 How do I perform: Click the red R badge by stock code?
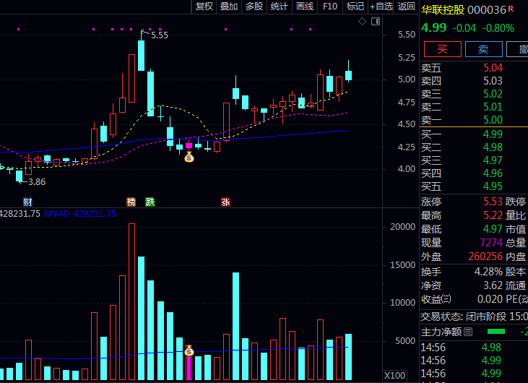coord(511,9)
